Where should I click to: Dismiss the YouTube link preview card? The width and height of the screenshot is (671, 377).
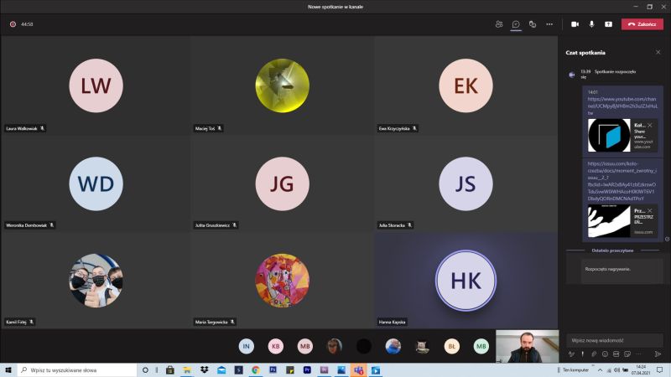click(649, 125)
